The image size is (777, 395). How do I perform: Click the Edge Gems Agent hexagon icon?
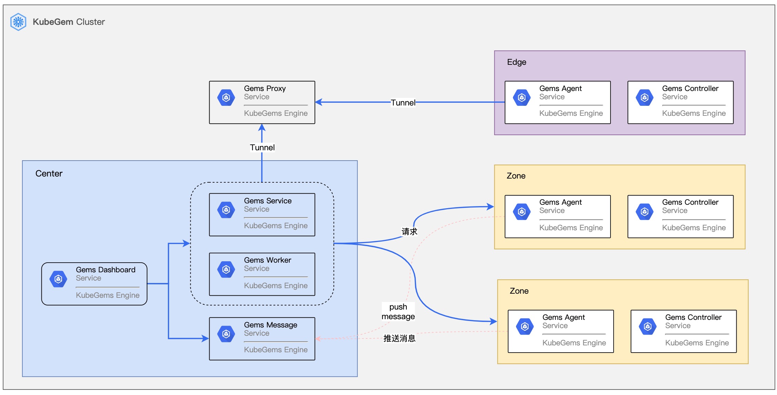[522, 98]
